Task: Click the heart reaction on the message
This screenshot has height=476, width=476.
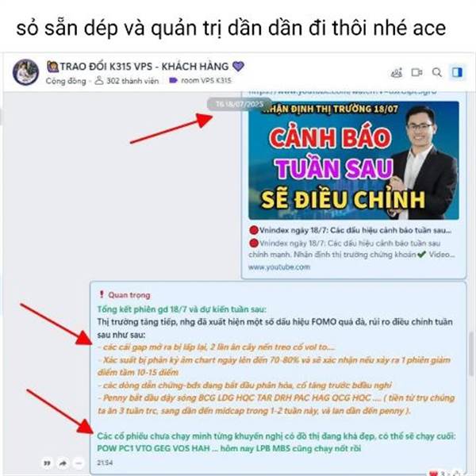Action: [x=434, y=474]
